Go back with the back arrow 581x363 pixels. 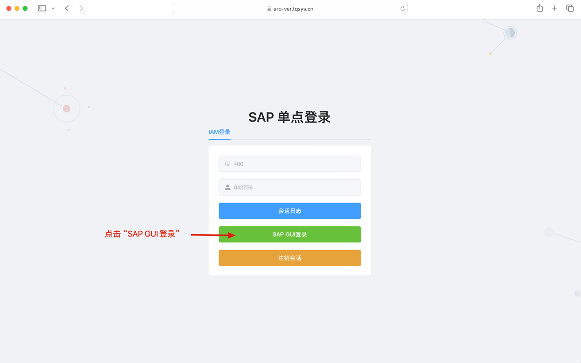coord(67,8)
